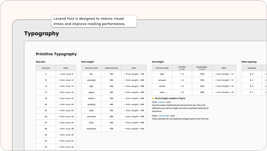267x151 pixels.
Task: Click the blue <percentage> link after Figma:
Action: (164, 116)
